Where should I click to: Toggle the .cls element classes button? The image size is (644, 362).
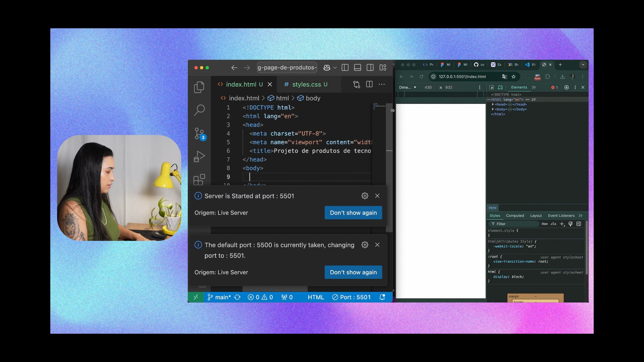553,224
